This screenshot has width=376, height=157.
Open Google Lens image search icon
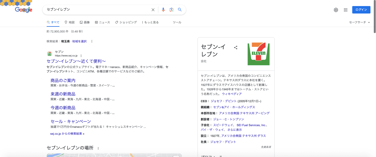[172, 10]
